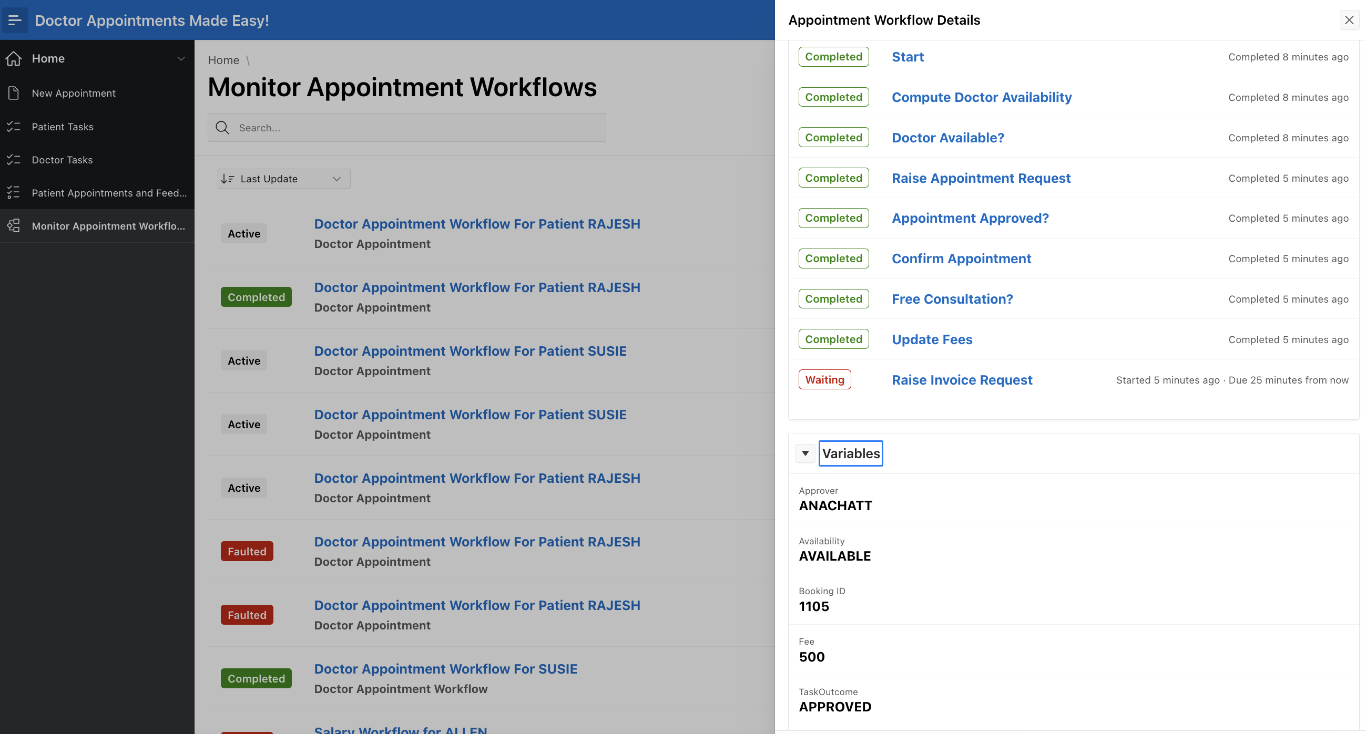Open Doctor Tasks menu item
Viewport: 1366px width, 734px height.
tap(62, 160)
